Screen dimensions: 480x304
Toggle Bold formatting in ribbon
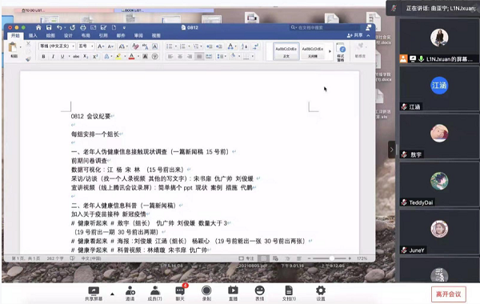point(43,56)
